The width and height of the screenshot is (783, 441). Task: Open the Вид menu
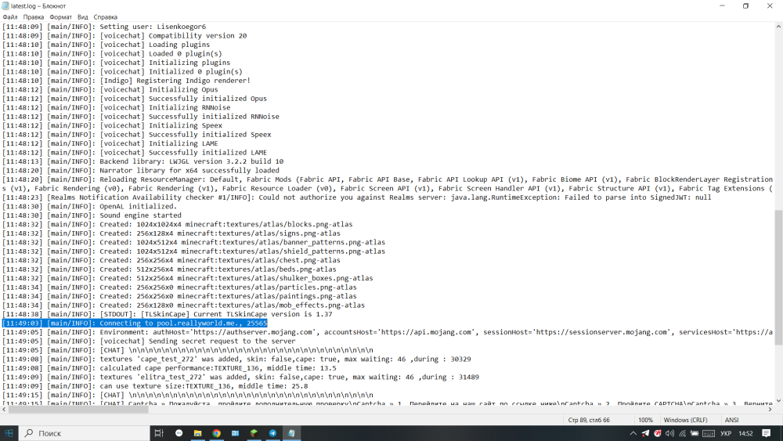[x=83, y=17]
